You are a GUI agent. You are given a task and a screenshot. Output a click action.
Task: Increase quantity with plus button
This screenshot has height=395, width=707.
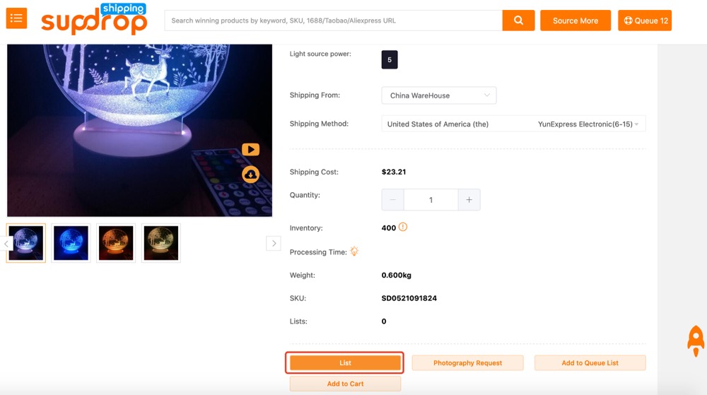coord(469,199)
